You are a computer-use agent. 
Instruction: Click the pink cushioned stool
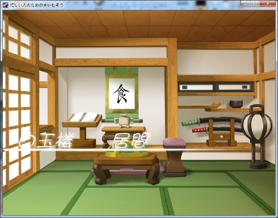tap(174, 157)
